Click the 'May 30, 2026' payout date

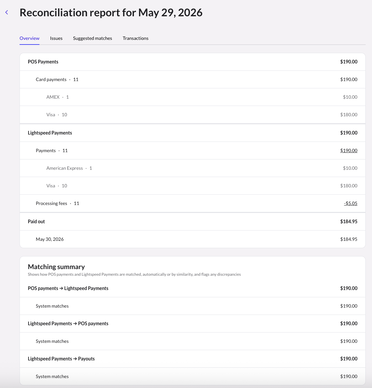coord(50,239)
